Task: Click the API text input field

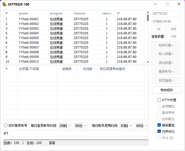Action: (79, 133)
